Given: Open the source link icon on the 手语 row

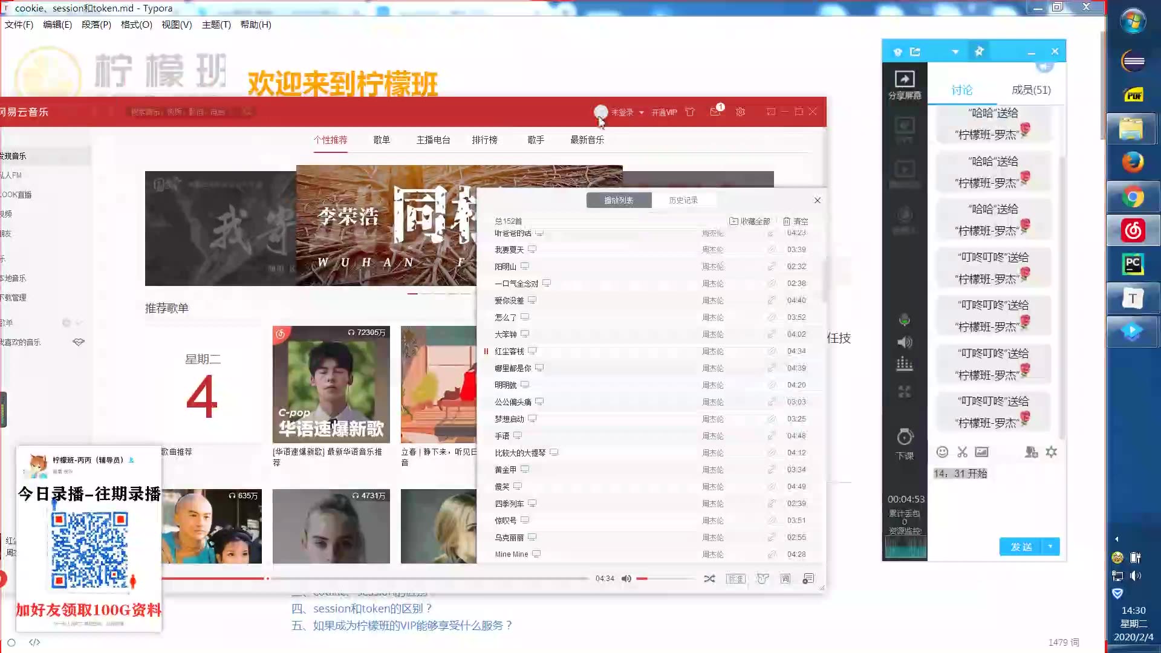Looking at the screenshot, I should coord(772,436).
